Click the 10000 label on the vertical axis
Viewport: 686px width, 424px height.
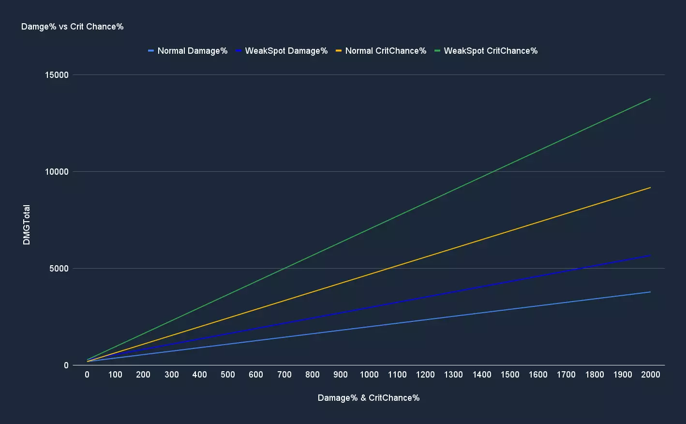(x=57, y=172)
